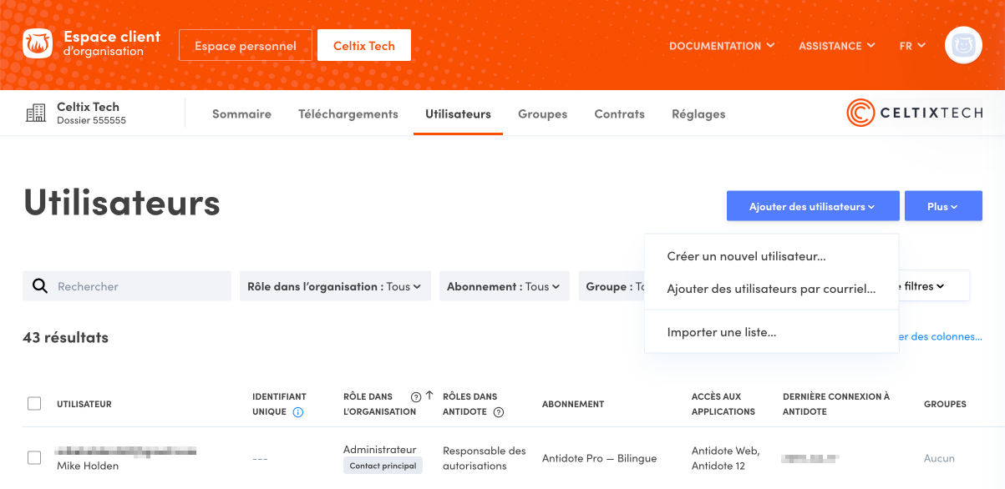
Task: Open the FR language selector
Action: click(x=911, y=46)
